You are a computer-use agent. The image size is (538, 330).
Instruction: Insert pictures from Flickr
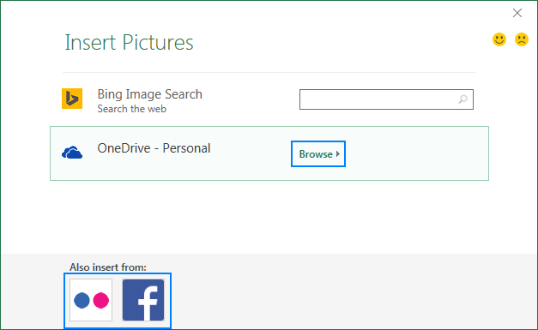91,300
